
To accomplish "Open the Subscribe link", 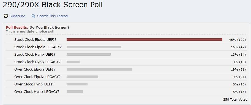I will (17, 16).
